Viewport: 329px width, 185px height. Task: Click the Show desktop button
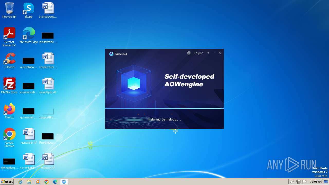click(x=326, y=182)
